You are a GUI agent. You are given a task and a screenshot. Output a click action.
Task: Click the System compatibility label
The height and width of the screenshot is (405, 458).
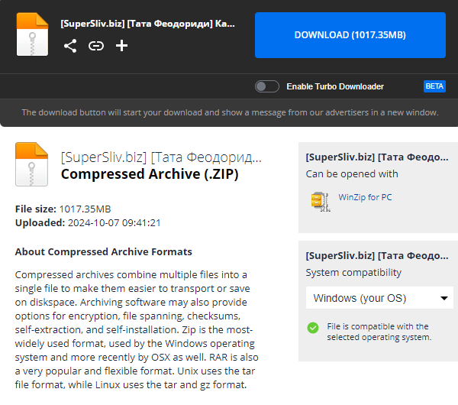[x=353, y=273]
